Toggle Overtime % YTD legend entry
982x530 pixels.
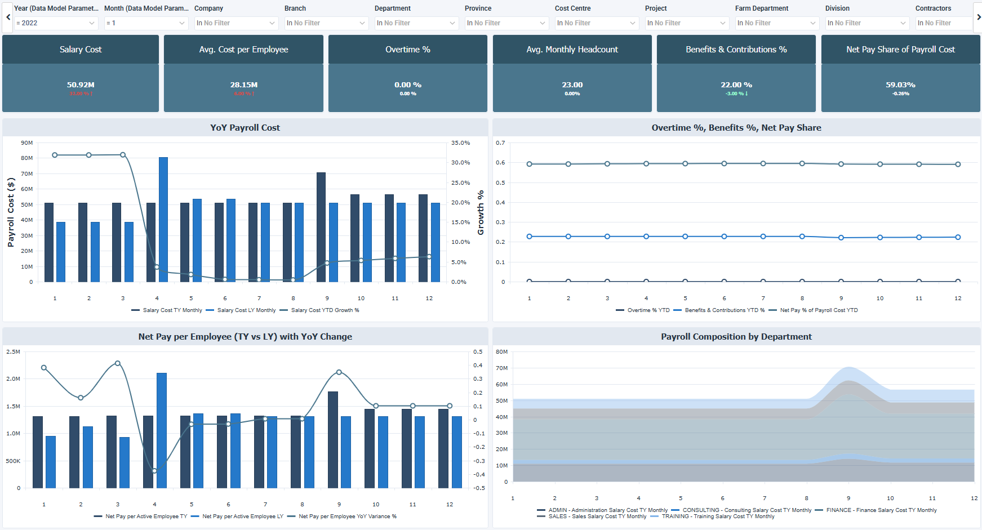tap(643, 310)
